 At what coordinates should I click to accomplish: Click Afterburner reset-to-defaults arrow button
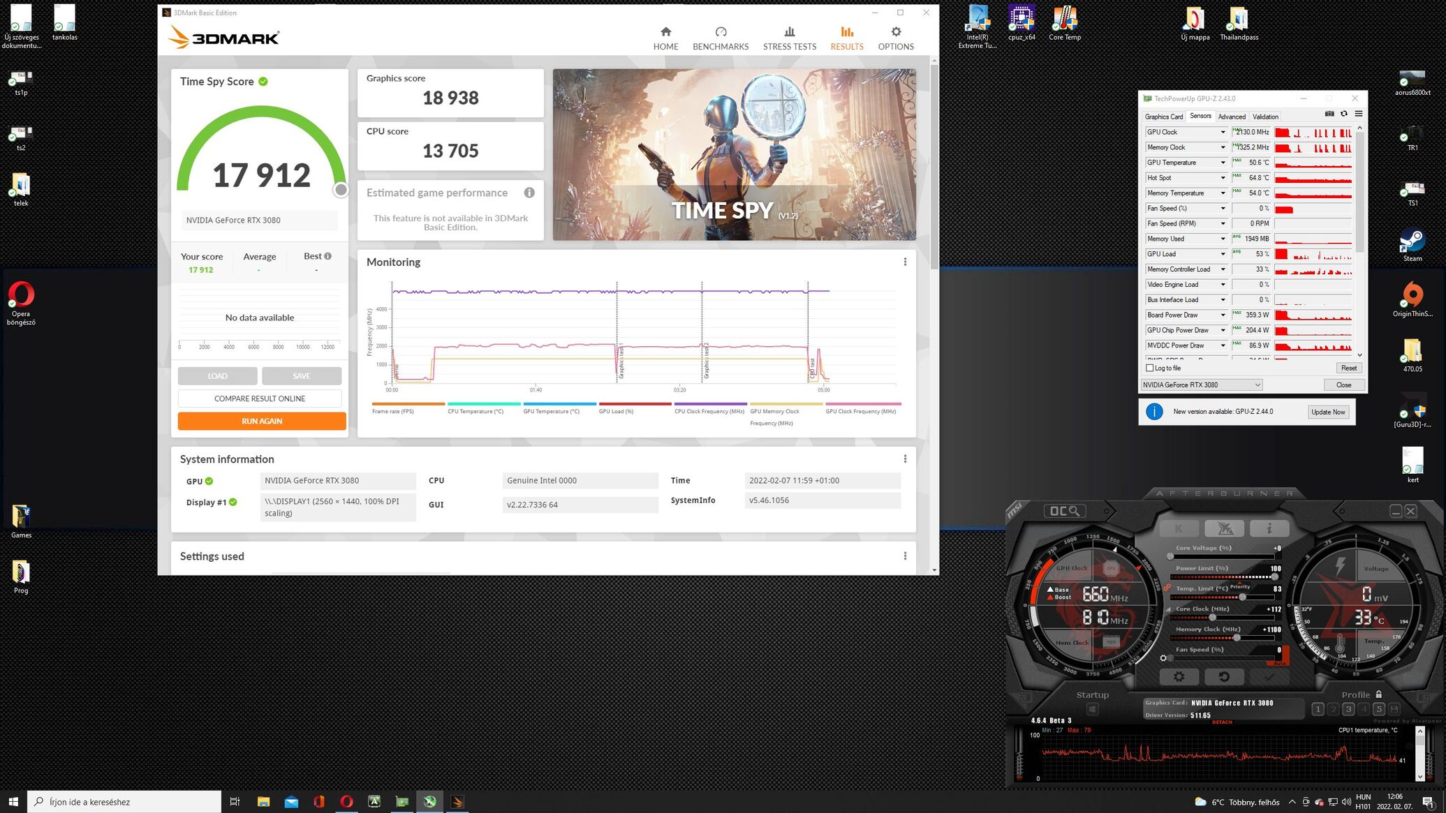point(1224,676)
